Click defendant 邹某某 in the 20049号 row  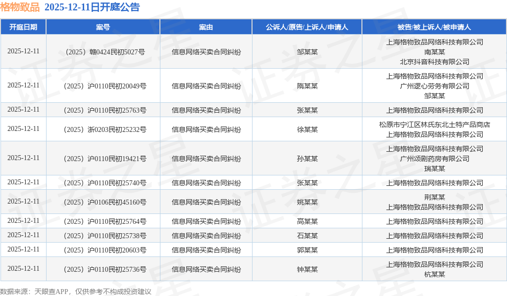pos(435,96)
